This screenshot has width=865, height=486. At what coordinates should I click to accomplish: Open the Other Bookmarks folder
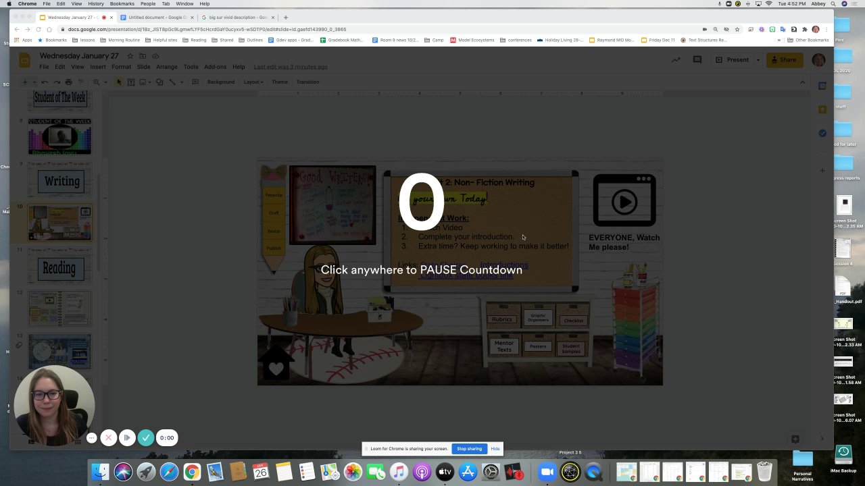point(808,40)
